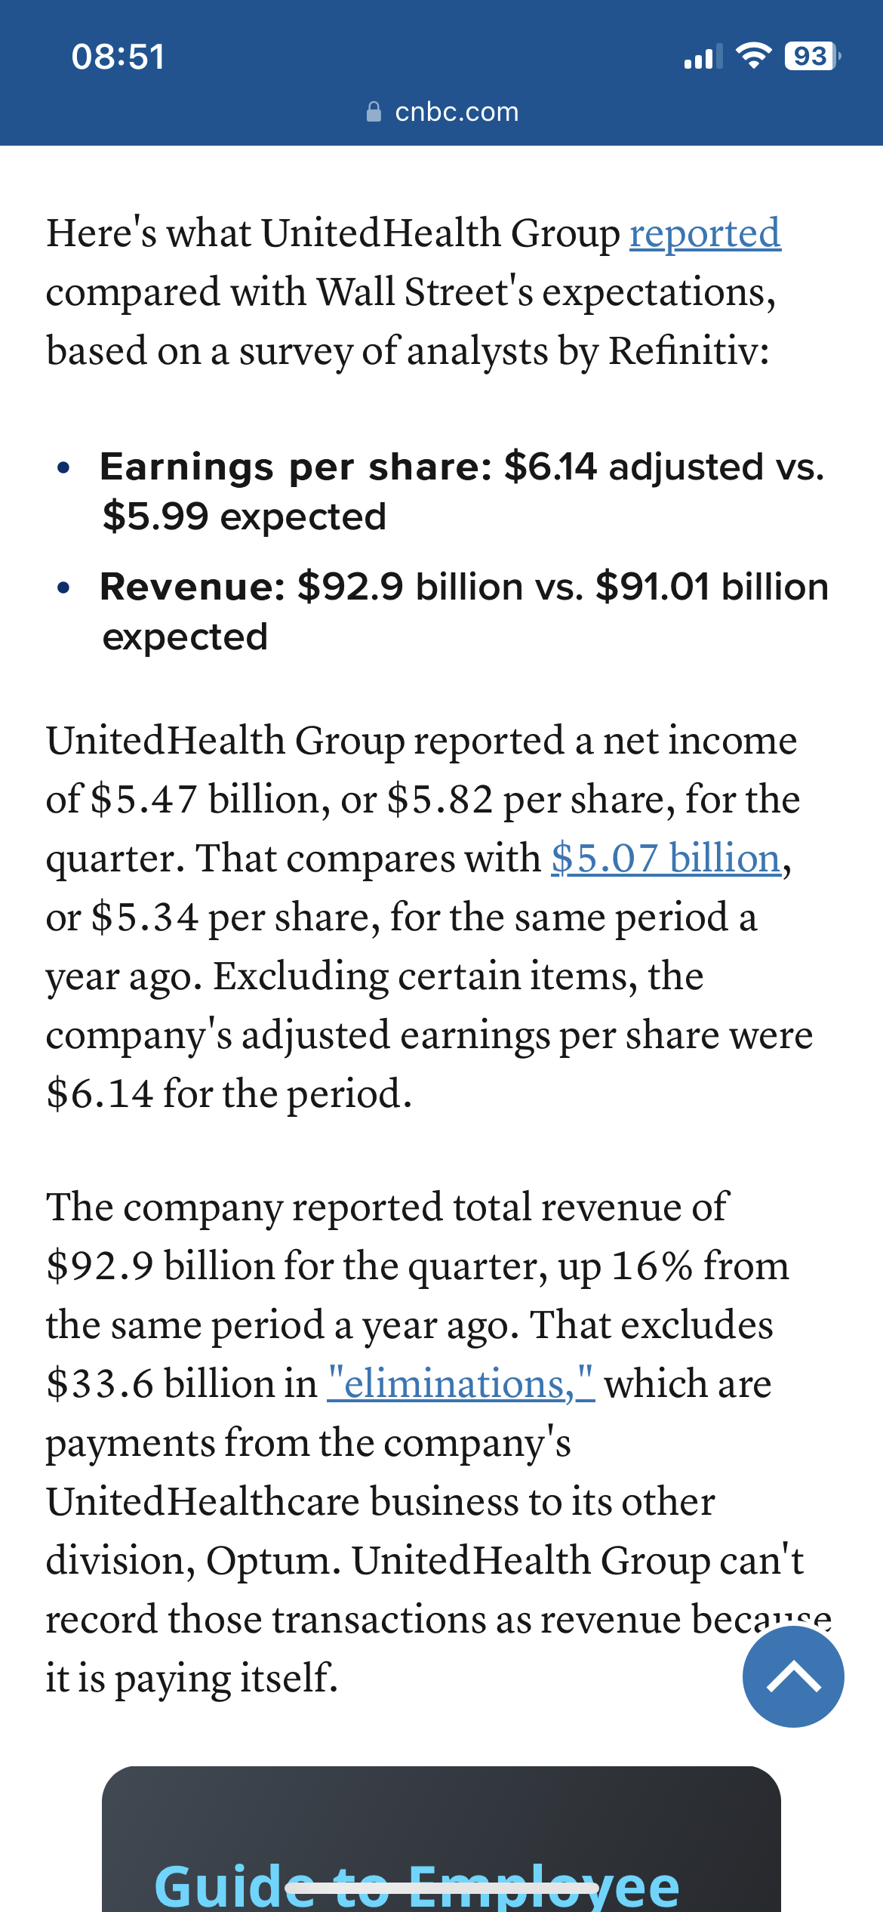
Task: Click the "Earnings per share" bold label
Action: click(296, 467)
